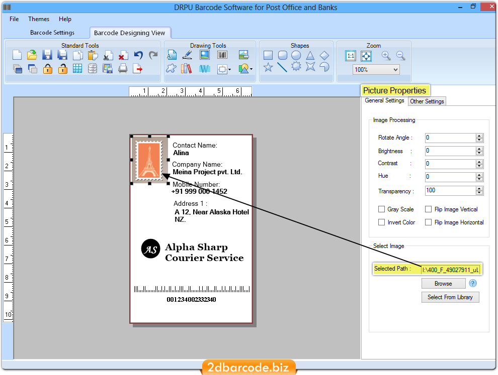The width and height of the screenshot is (498, 375).
Task: Switch to the Barcode Settings tab
Action: coord(52,33)
